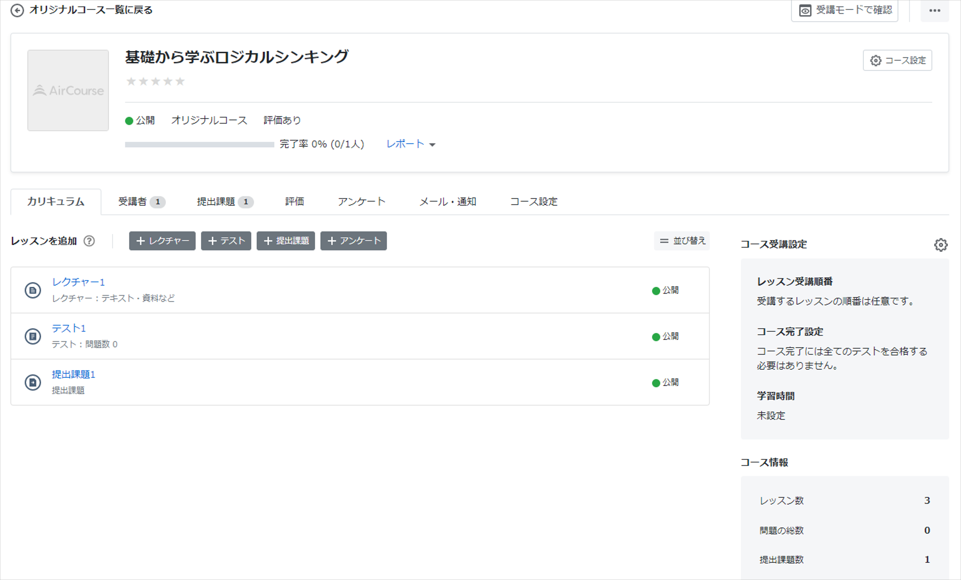
Task: Add a test with the テスト button
Action: tap(226, 241)
